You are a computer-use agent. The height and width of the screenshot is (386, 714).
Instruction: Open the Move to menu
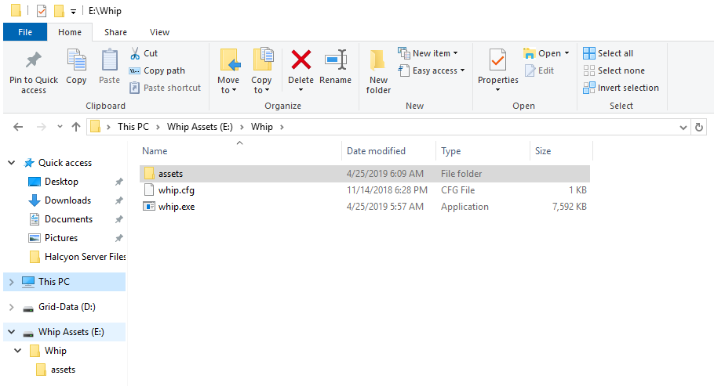(x=228, y=71)
